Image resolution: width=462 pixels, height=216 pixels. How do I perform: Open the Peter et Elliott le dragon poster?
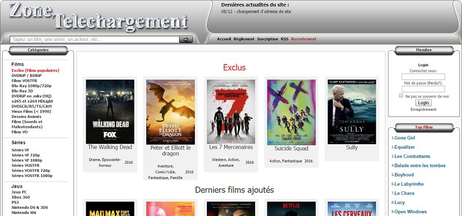(x=170, y=112)
